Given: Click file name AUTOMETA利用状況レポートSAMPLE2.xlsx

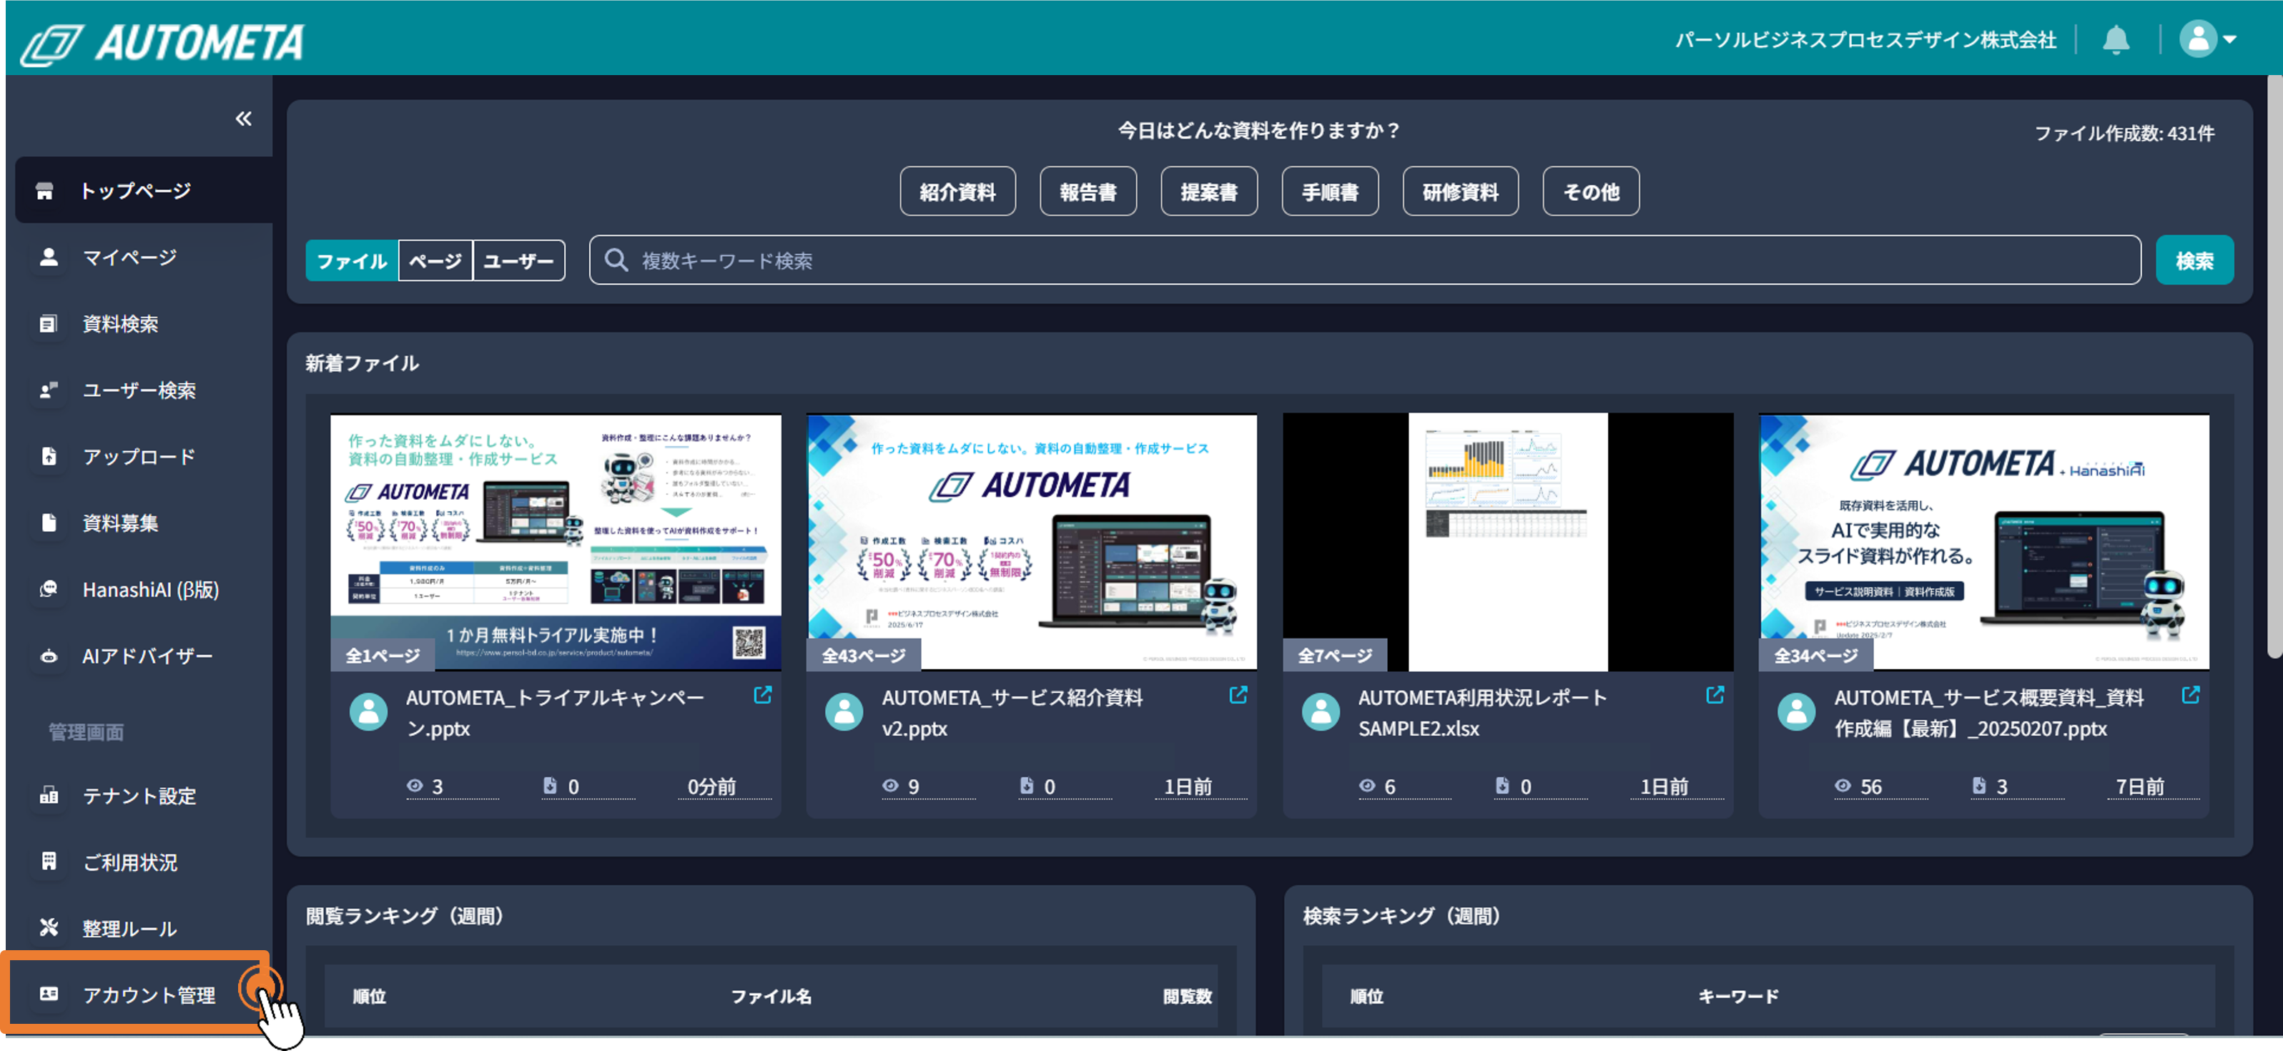Looking at the screenshot, I should [1483, 713].
